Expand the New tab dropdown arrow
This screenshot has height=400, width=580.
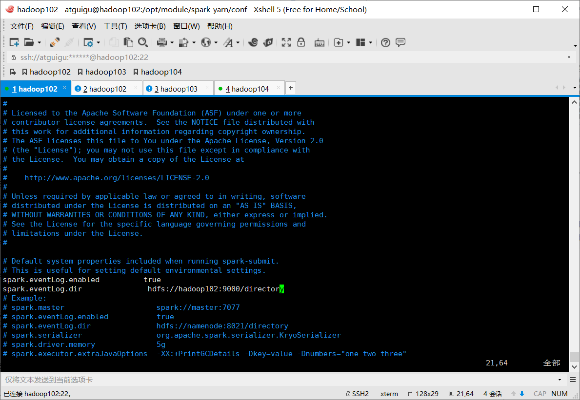coord(348,43)
